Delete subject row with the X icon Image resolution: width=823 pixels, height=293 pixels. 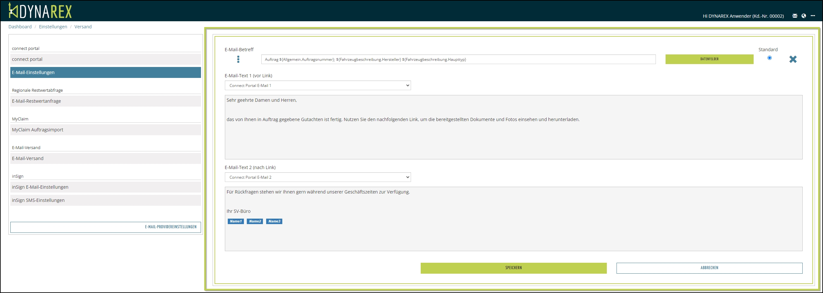click(x=793, y=59)
